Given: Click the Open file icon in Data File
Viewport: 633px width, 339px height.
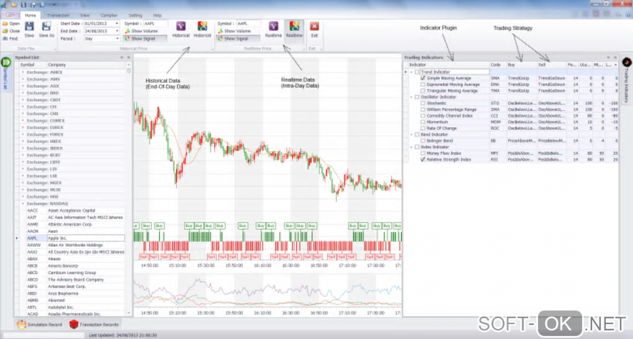Looking at the screenshot, I should [x=5, y=24].
